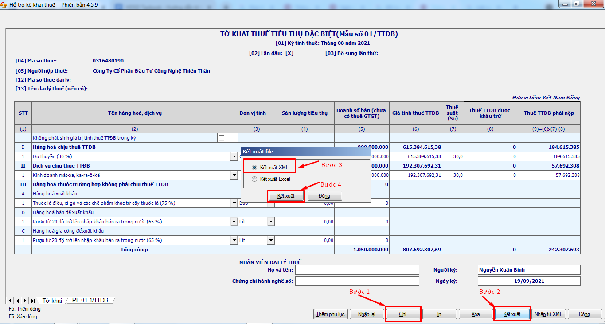Click the Nhập lại button
The height and width of the screenshot is (324, 605).
pyautogui.click(x=367, y=314)
